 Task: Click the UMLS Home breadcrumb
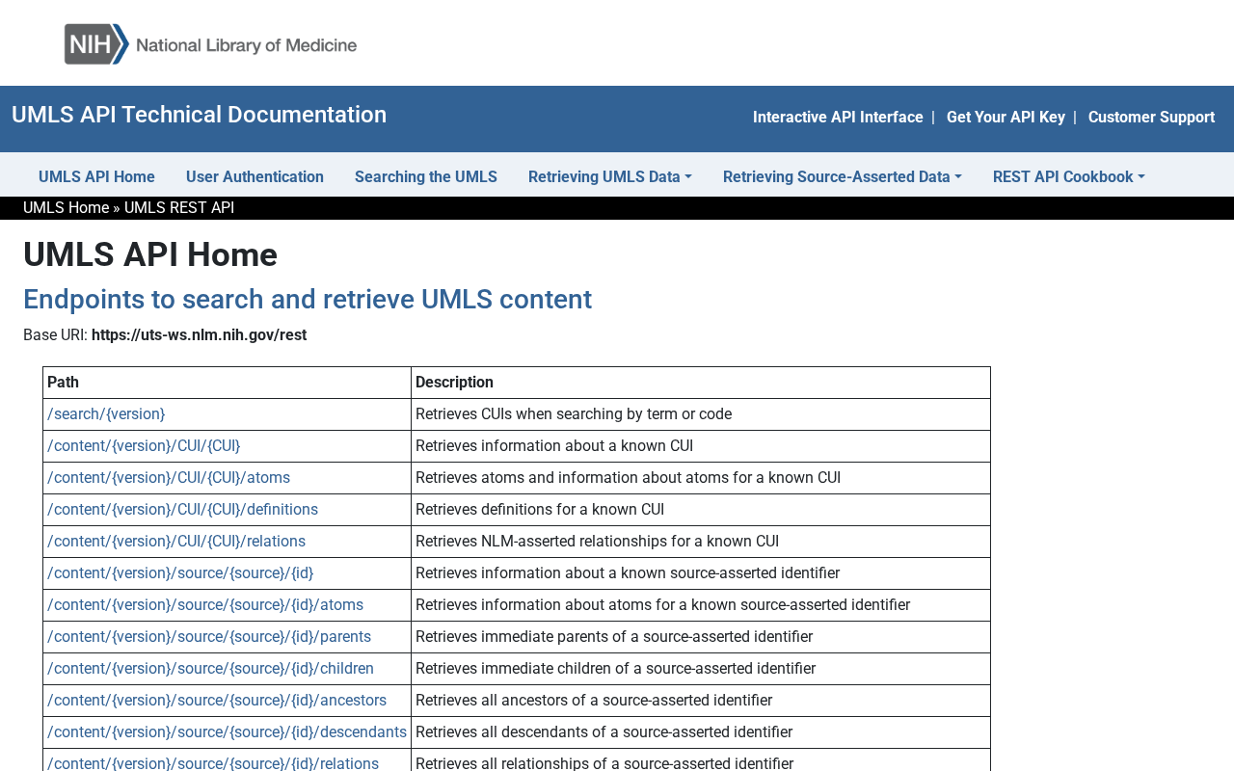click(x=67, y=208)
